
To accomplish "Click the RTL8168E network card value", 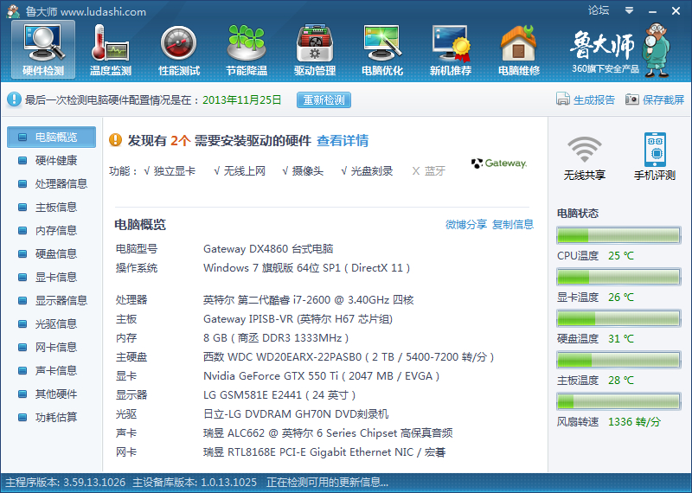I will click(324, 452).
